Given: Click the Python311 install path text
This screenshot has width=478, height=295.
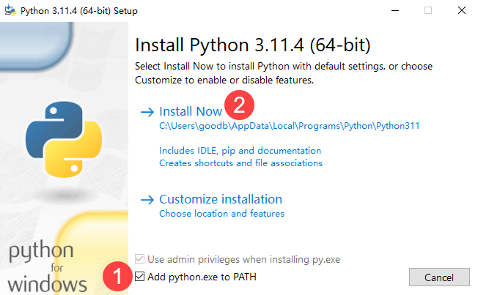Looking at the screenshot, I should point(290,126).
